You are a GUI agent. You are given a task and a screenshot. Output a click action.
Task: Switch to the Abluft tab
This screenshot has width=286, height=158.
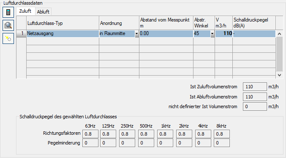43,12
